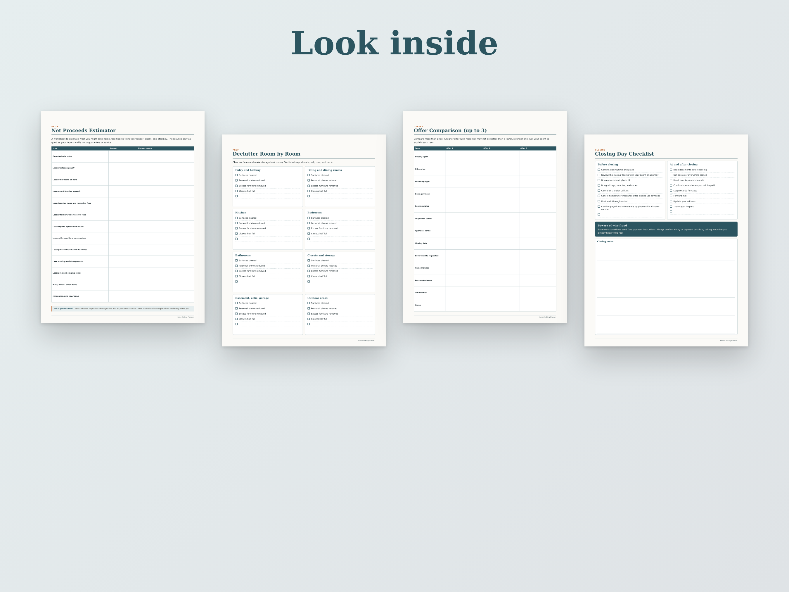Check Bathrooms' 'Excess furniture removed' box
Image resolution: width=789 pixels, height=592 pixels.
tap(236, 271)
